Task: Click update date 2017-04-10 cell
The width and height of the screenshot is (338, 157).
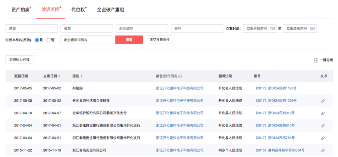Action: coord(23,113)
